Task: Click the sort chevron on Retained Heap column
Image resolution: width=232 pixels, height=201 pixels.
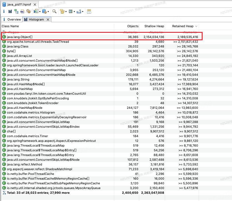Action: pyautogui.click(x=196, y=26)
